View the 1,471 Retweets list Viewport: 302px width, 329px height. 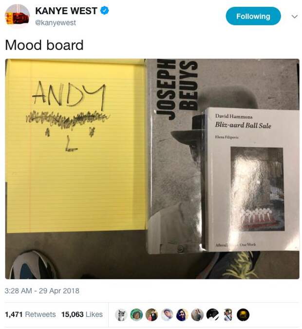[x=30, y=314]
